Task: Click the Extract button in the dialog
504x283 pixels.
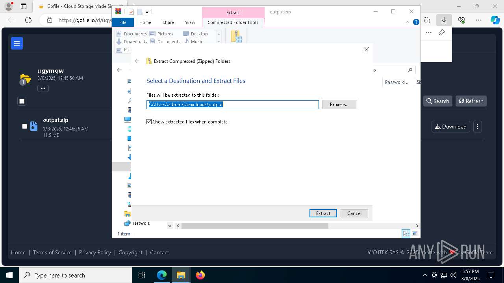Action: [x=323, y=213]
